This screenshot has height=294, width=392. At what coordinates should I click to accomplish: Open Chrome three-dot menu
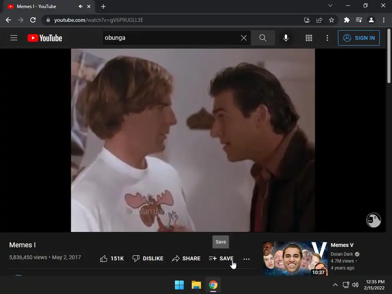point(384,20)
